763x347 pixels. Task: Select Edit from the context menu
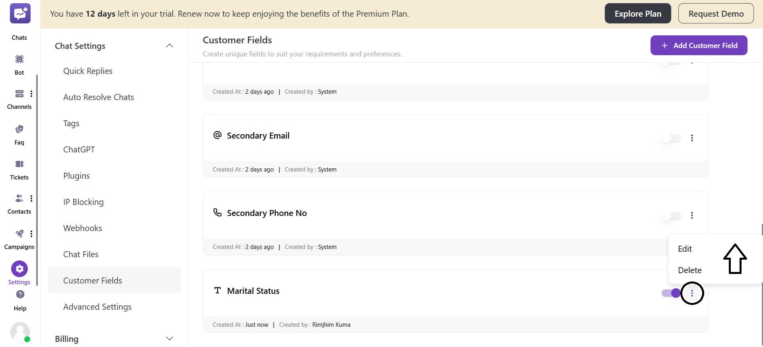(x=685, y=249)
